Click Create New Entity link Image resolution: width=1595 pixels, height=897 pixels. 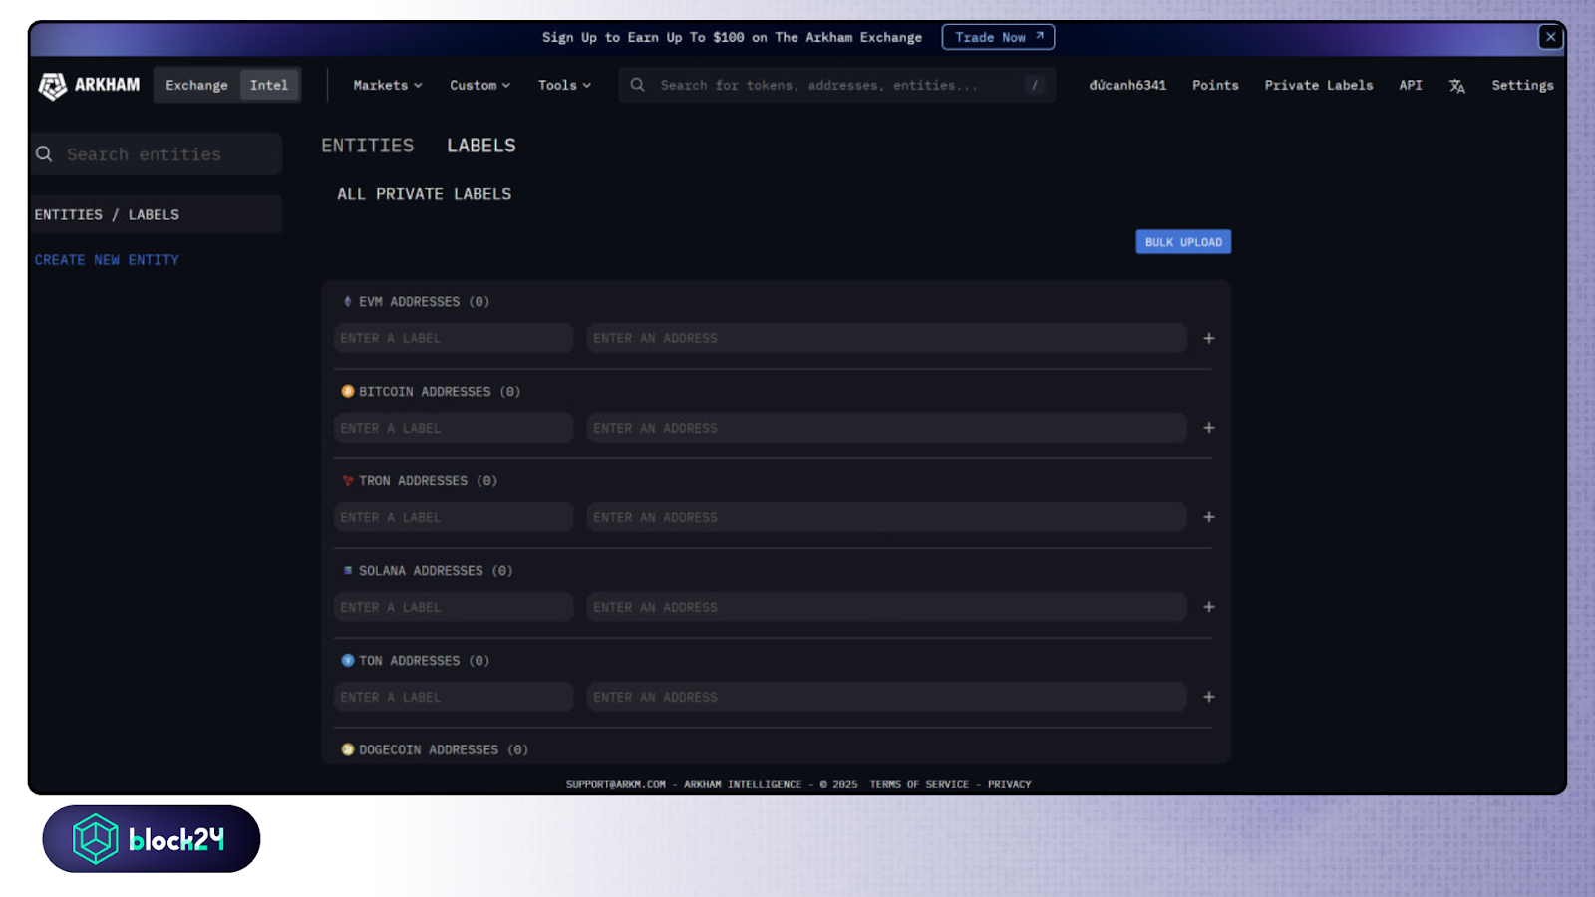(x=107, y=260)
